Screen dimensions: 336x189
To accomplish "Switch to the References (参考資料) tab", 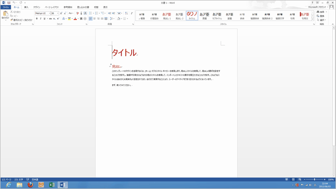I will point(68,7).
